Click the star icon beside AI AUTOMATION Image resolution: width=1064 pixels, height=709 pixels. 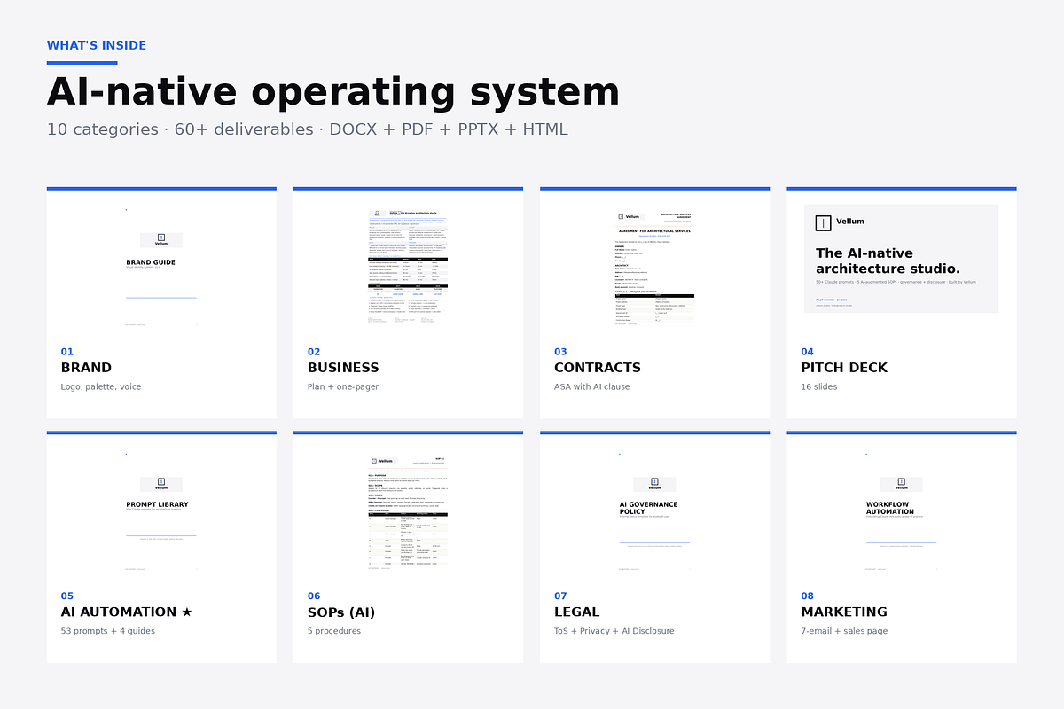pos(186,612)
